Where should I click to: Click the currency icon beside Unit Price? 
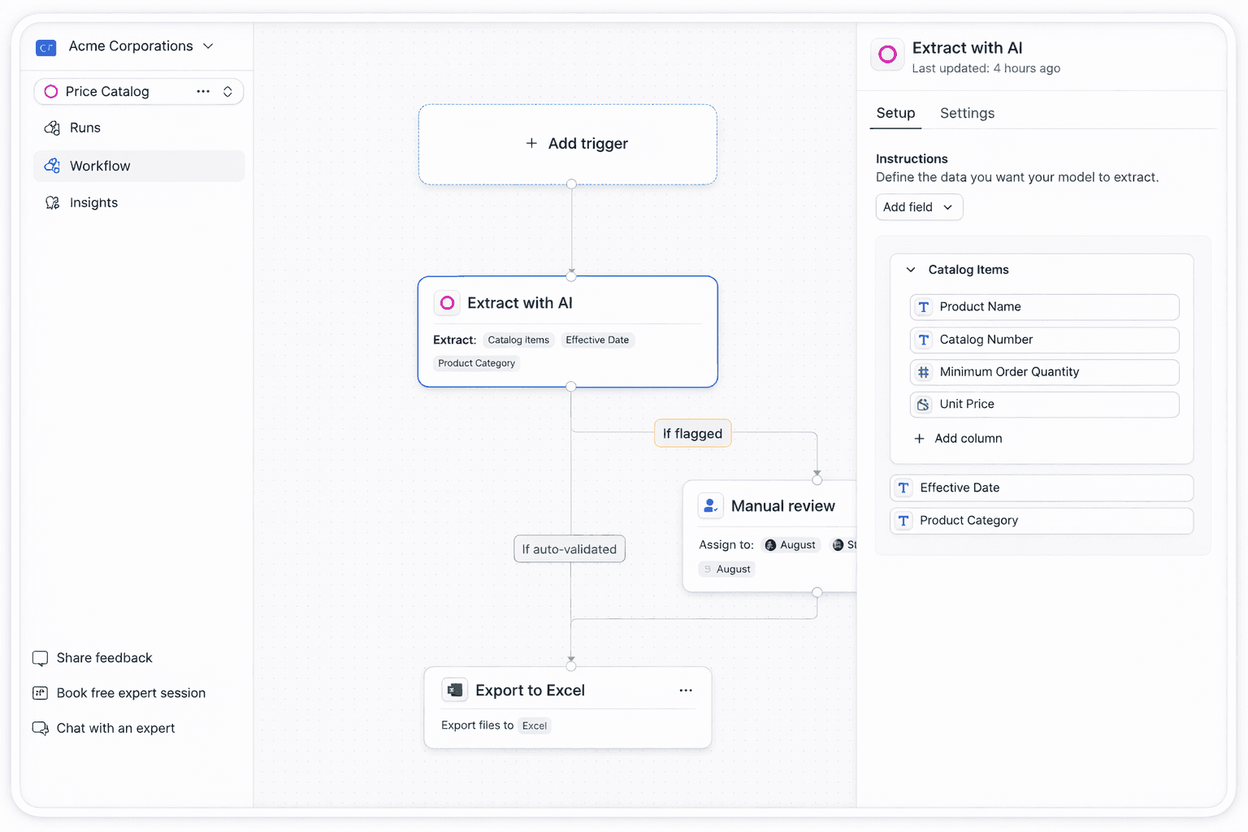click(923, 404)
